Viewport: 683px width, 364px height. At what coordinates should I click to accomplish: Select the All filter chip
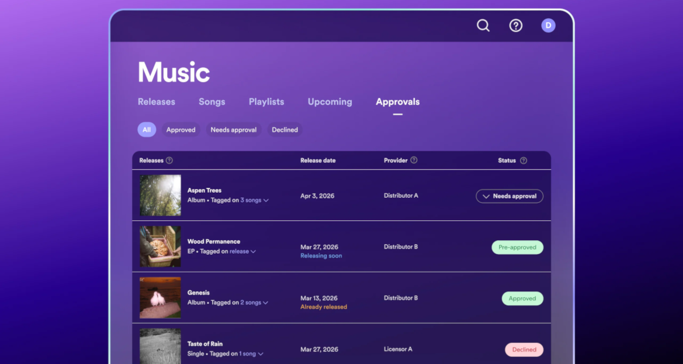click(x=146, y=130)
